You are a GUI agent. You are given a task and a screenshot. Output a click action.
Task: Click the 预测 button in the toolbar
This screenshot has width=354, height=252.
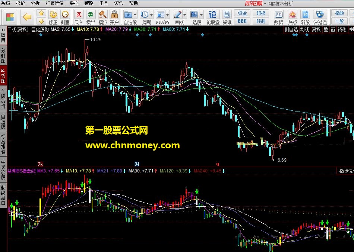pos(261,21)
